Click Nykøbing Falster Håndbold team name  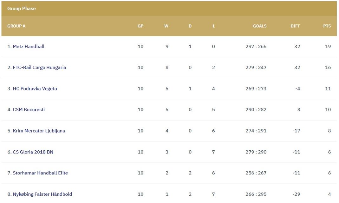click(x=42, y=194)
